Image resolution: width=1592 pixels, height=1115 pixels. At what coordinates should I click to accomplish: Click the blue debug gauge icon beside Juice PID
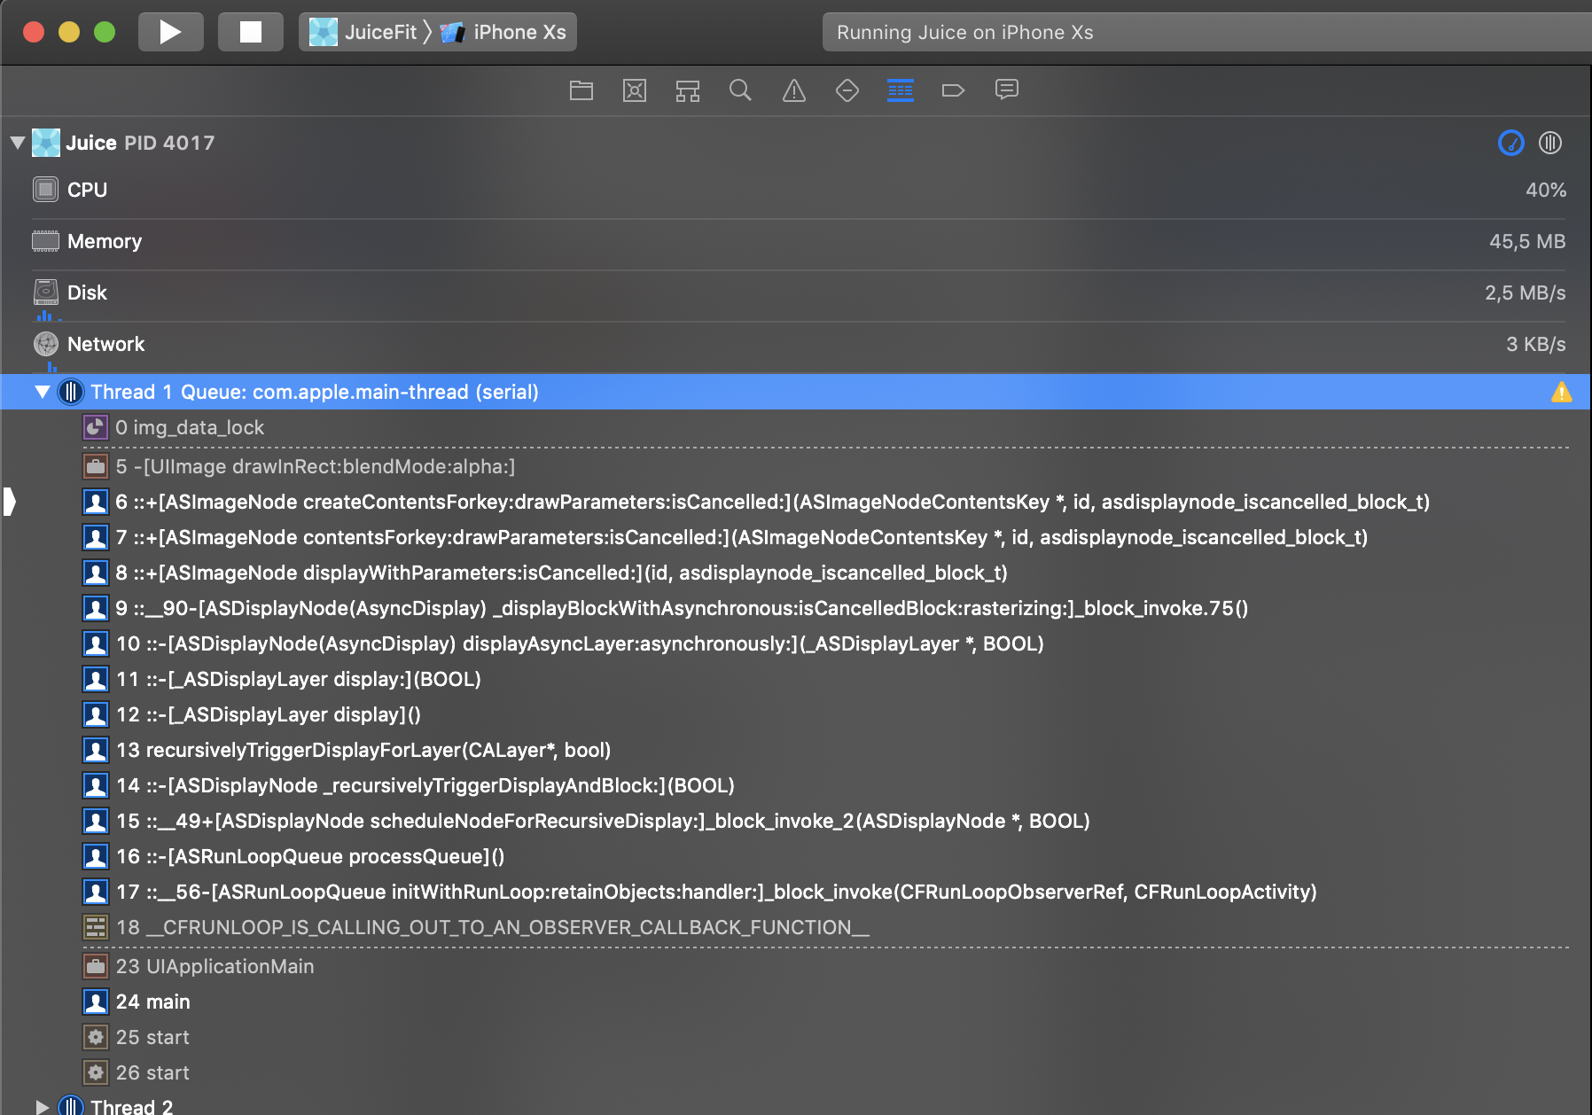coord(1511,143)
